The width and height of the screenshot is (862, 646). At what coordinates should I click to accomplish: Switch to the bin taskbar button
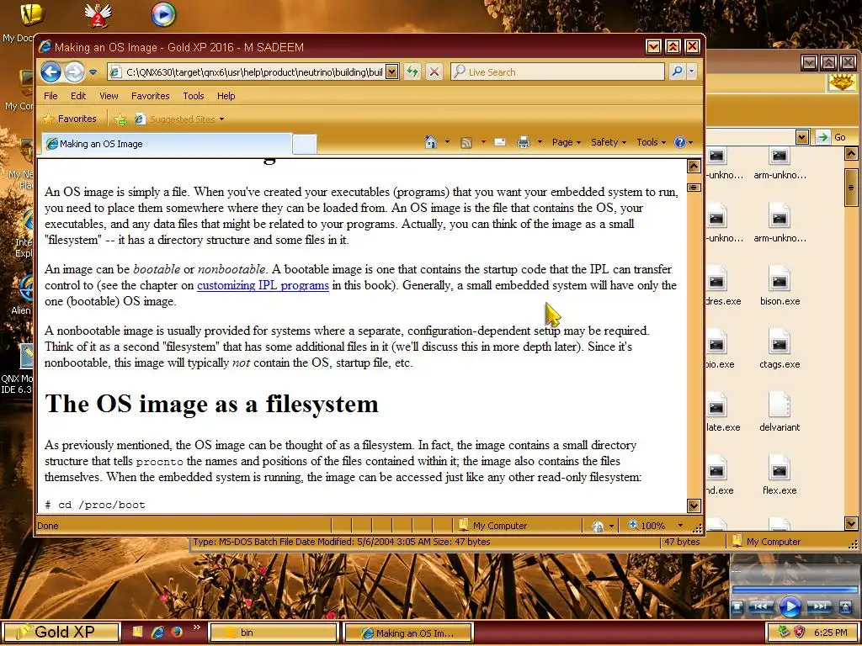click(274, 633)
